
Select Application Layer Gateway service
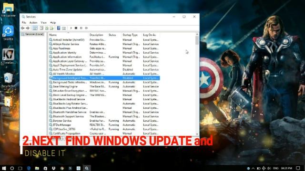click(104, 61)
